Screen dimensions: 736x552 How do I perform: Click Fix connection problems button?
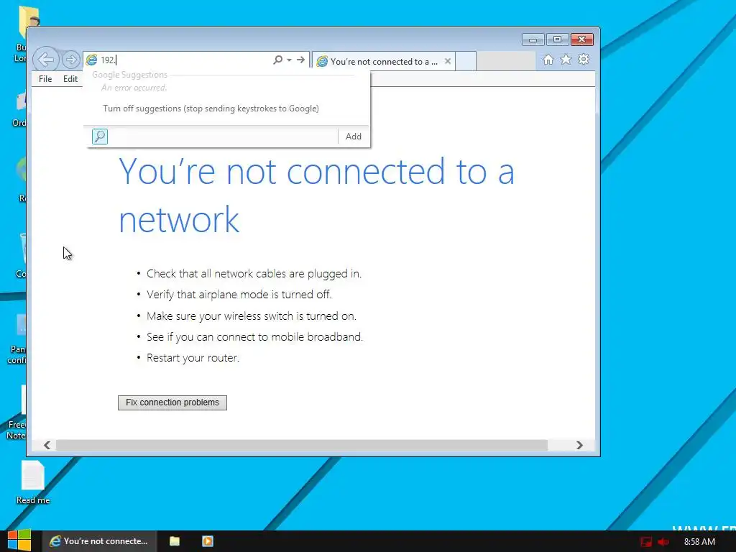tap(172, 402)
